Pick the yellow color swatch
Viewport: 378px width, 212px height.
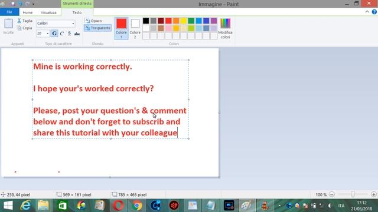point(184,21)
